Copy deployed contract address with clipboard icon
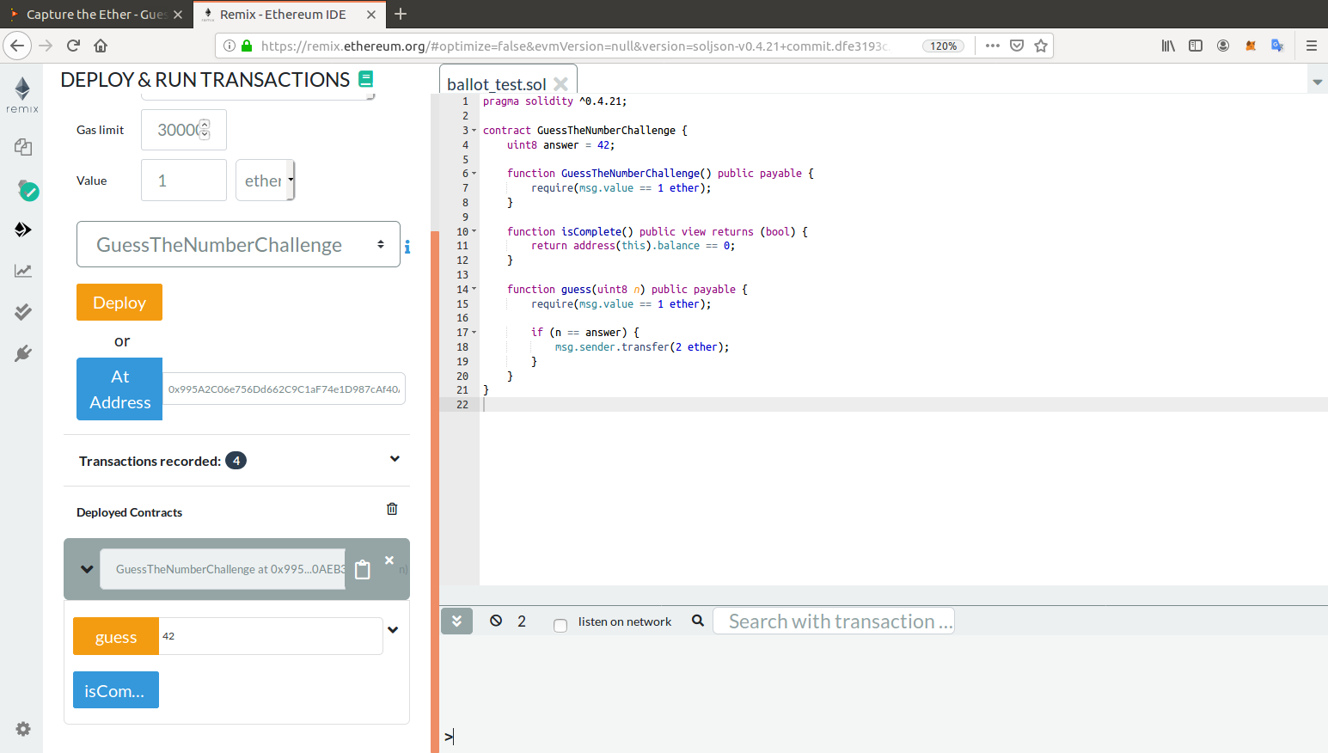This screenshot has width=1328, height=753. pos(363,570)
